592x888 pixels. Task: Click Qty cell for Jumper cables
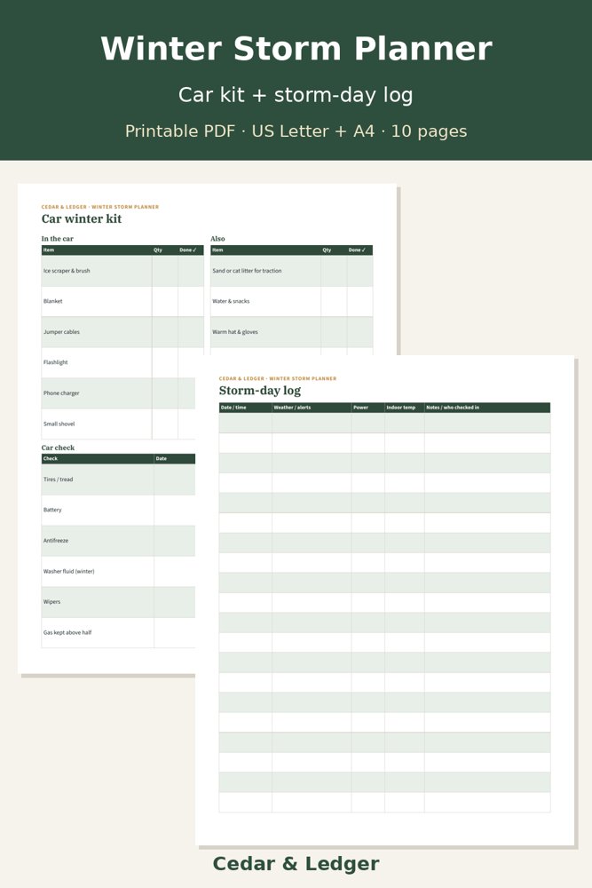pos(165,332)
